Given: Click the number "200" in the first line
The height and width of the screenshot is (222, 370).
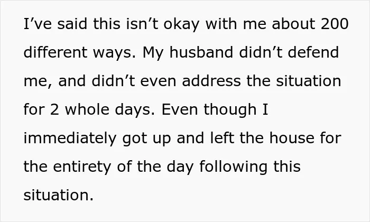Looking at the screenshot, I should coord(335,24).
